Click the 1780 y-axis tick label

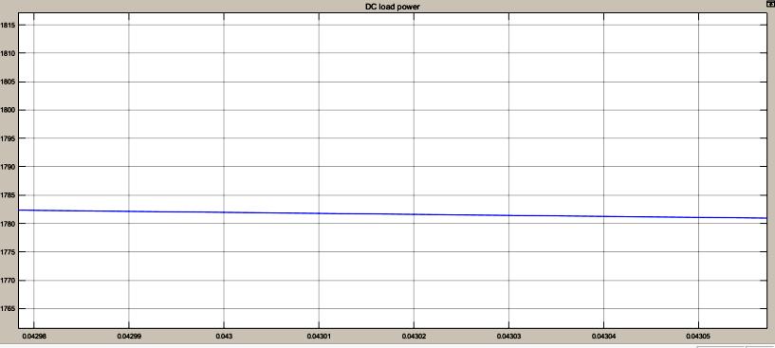coord(8,224)
